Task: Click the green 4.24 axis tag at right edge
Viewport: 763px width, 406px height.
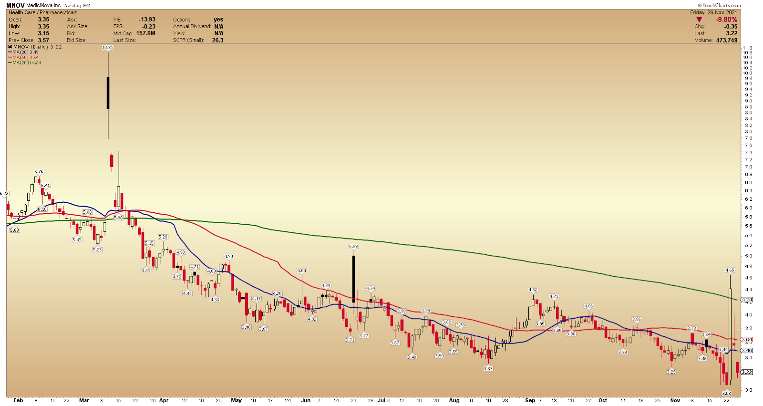Action: 747,300
